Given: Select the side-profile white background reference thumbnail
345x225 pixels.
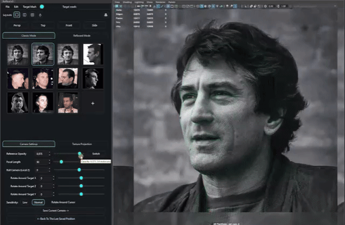Looking at the screenshot, I should pos(93,54).
